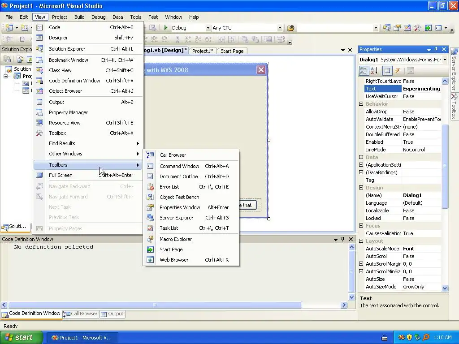Select AutoSizeMode property row
The image size is (459, 344).
pyautogui.click(x=403, y=287)
